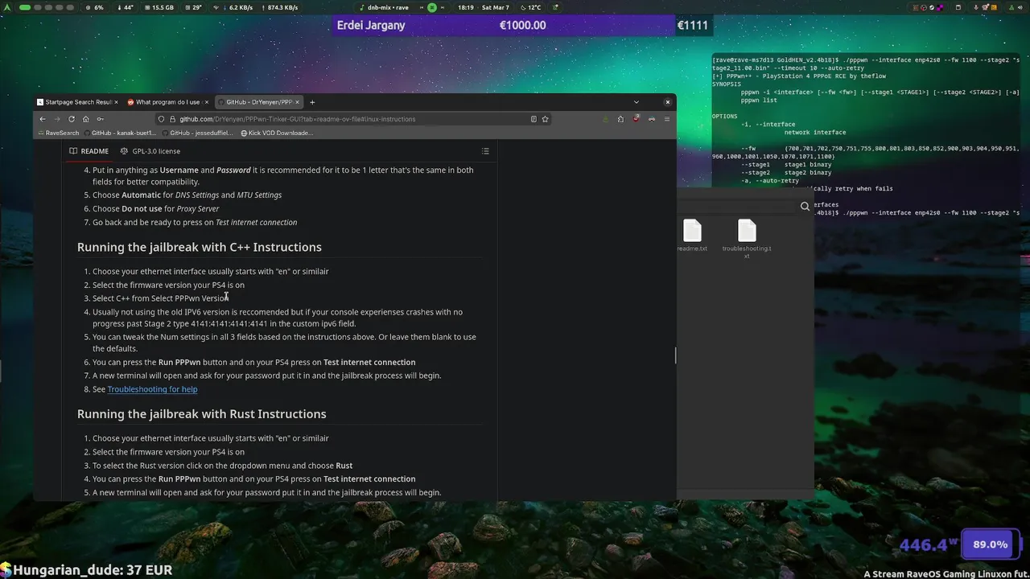Click 'Running the jailbreak with Rust Instructions' heading
The height and width of the screenshot is (579, 1030).
[x=201, y=414]
